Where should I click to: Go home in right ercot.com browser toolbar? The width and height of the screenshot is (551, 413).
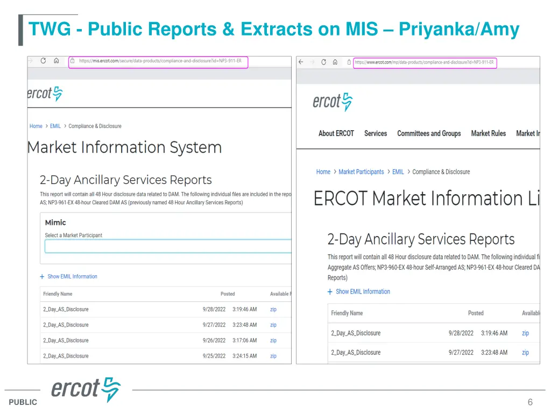[x=335, y=62]
